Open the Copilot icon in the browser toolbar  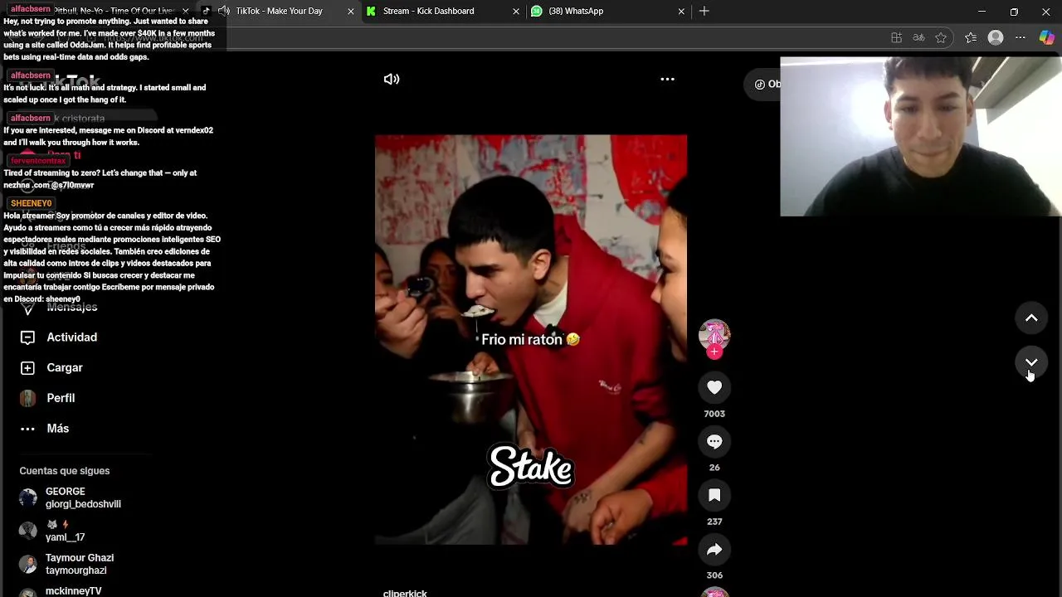coord(1047,37)
